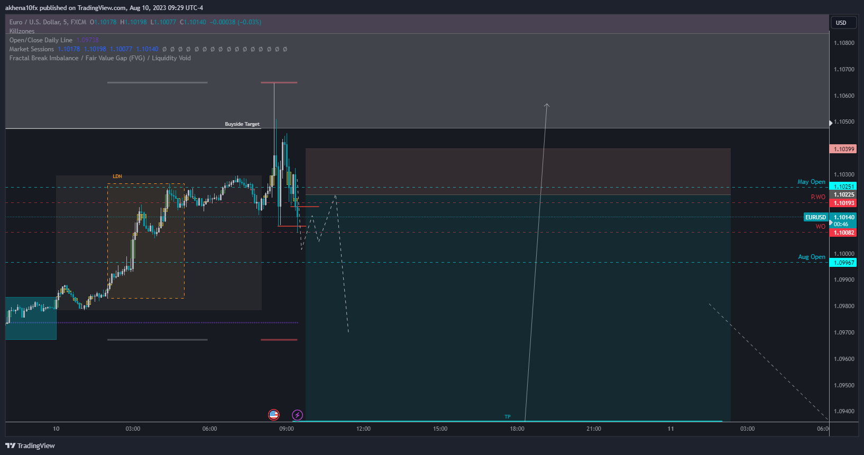Click the day 11 time axis label
Image resolution: width=864 pixels, height=455 pixels.
coord(670,429)
